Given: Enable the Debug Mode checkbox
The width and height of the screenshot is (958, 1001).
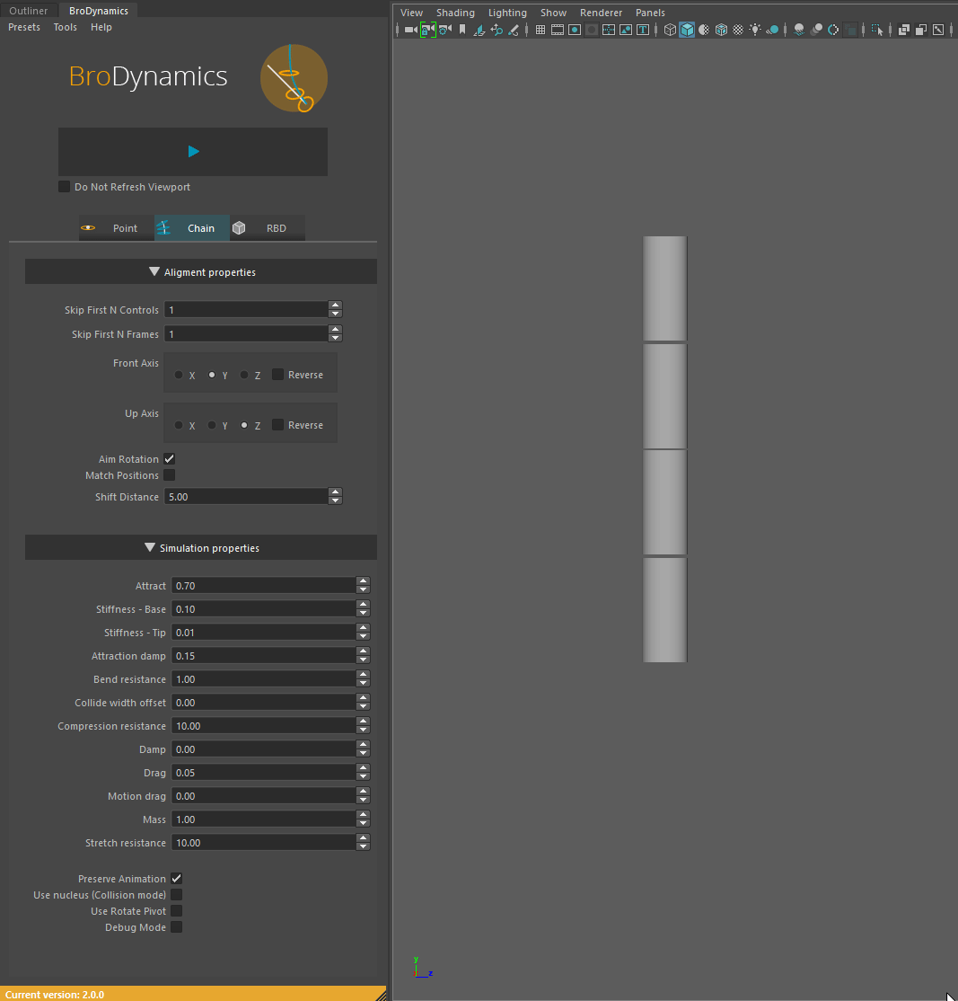Looking at the screenshot, I should (177, 927).
